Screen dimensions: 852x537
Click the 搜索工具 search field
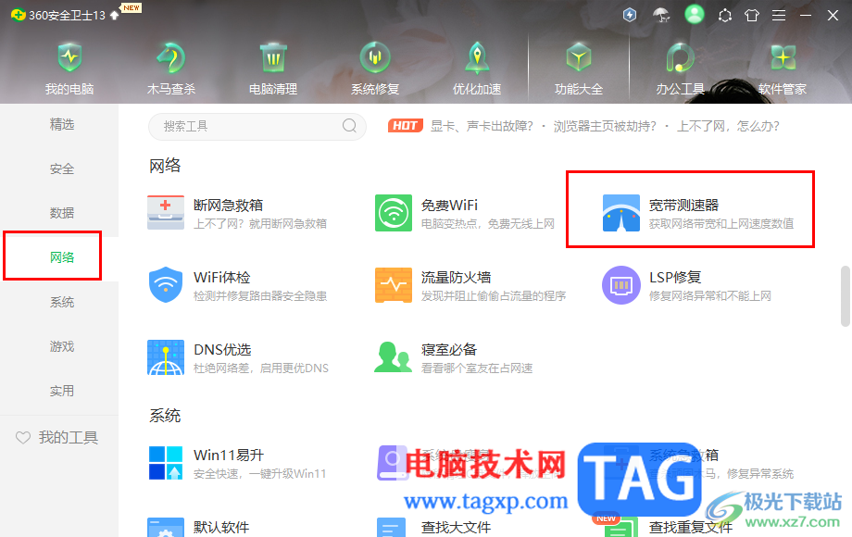(x=257, y=126)
